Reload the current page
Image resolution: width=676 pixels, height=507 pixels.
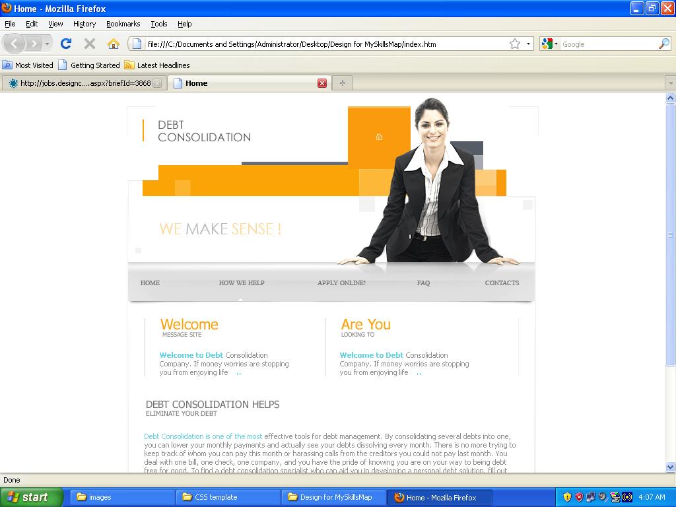[66, 44]
